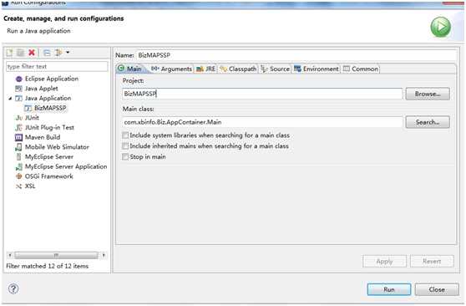Viewport: 466px width, 306px height.
Task: Open the Common tab
Action: pyautogui.click(x=361, y=69)
